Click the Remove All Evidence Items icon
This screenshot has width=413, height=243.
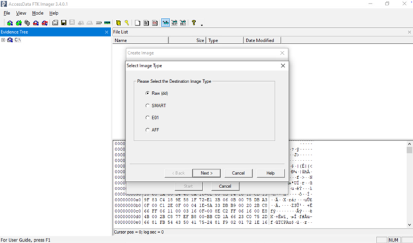44,23
